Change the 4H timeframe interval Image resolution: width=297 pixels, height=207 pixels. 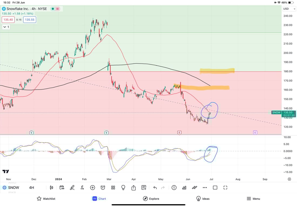(x=32, y=188)
